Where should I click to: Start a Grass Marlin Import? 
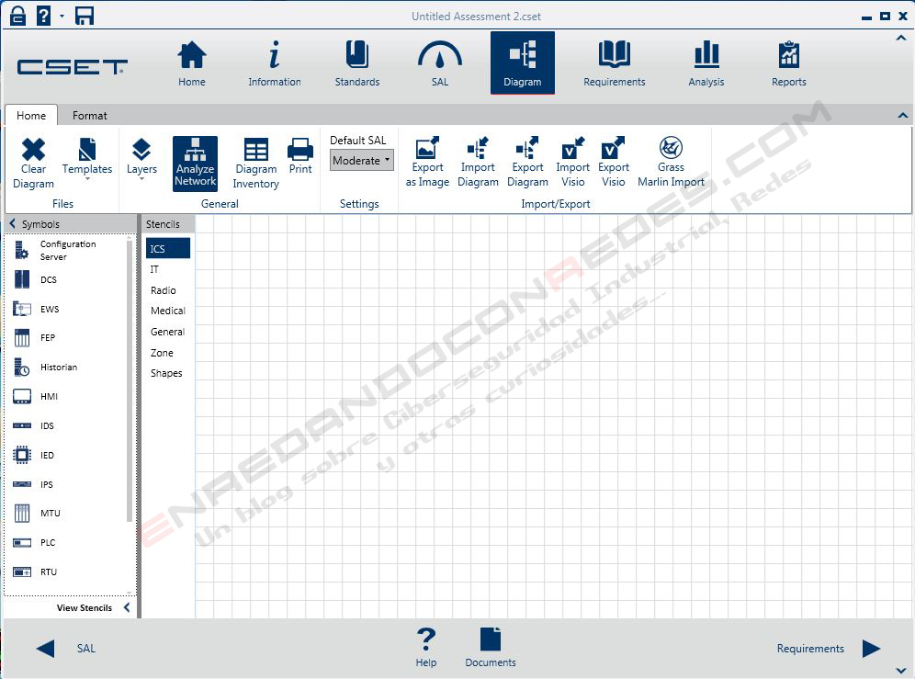tap(671, 161)
